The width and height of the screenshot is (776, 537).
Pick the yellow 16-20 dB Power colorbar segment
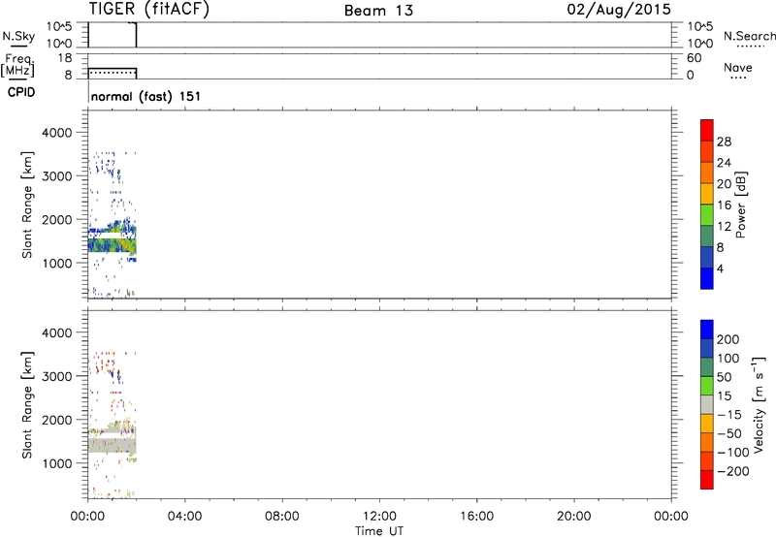(707, 194)
